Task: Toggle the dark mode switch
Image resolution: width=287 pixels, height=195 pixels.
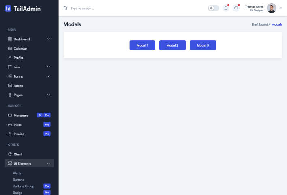Action: [213, 8]
